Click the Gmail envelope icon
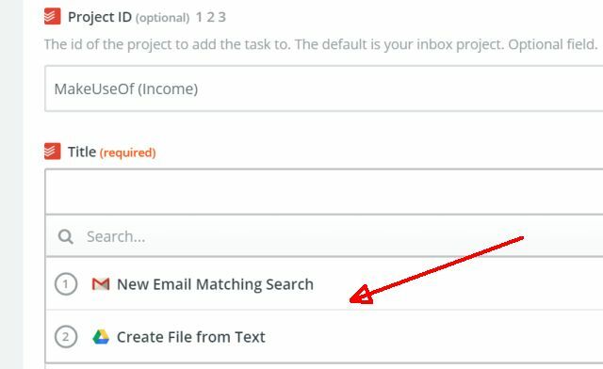Image resolution: width=603 pixels, height=369 pixels. click(x=101, y=284)
